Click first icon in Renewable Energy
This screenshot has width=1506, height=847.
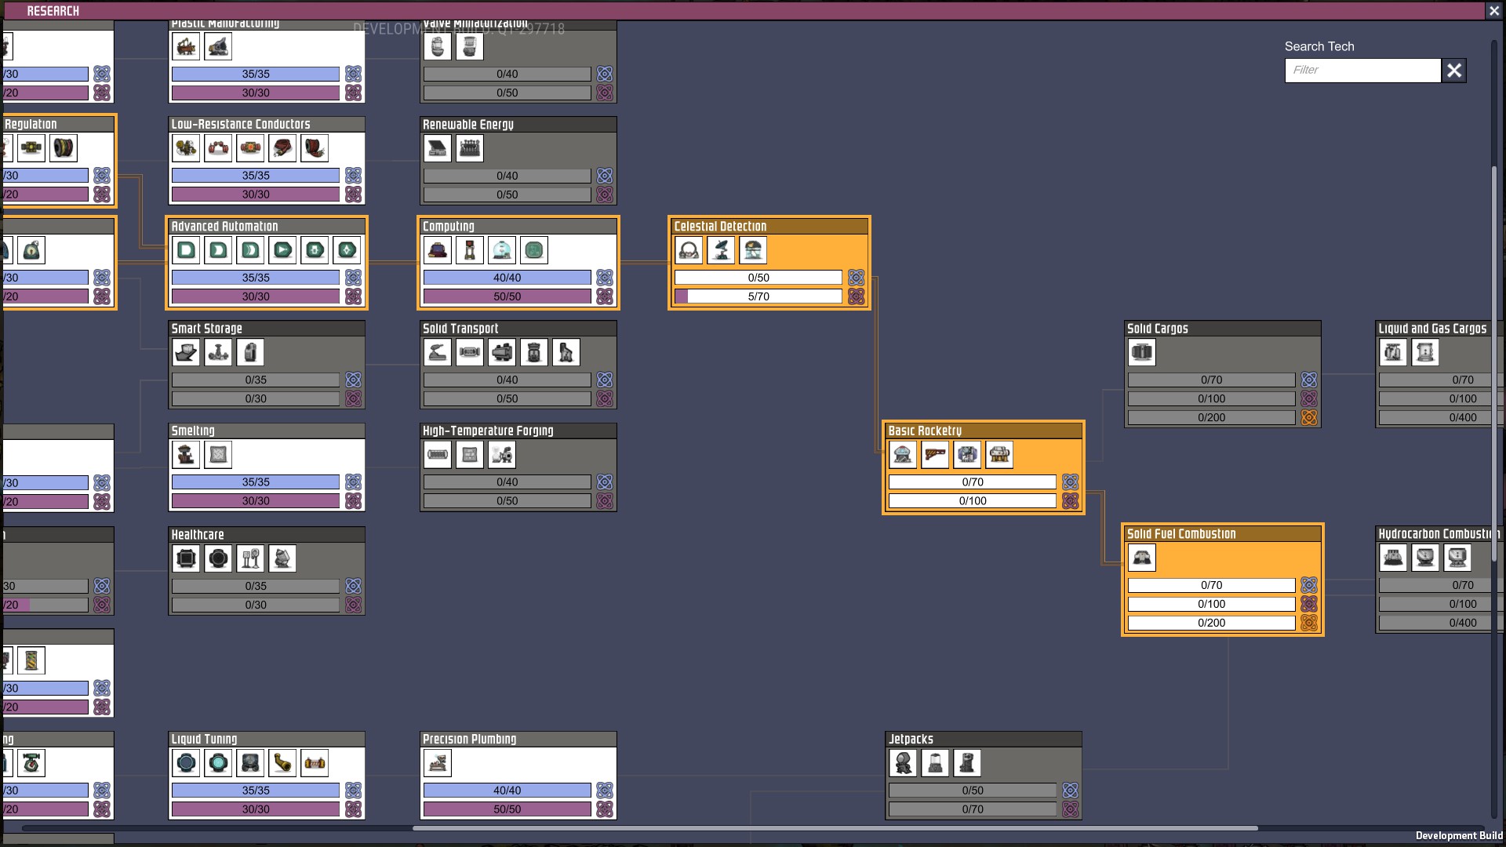[438, 148]
